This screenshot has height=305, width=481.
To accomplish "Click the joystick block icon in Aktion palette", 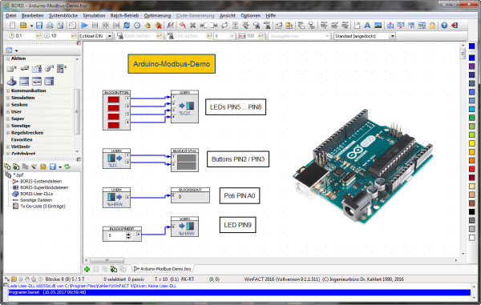I will [12, 81].
